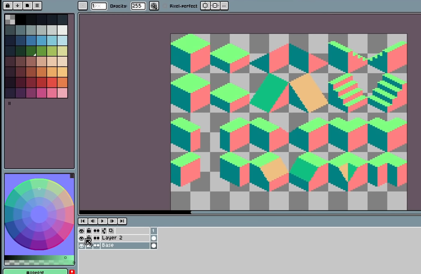Toggle the vertical symmetry mode icon
421x274 pixels.
point(205,6)
